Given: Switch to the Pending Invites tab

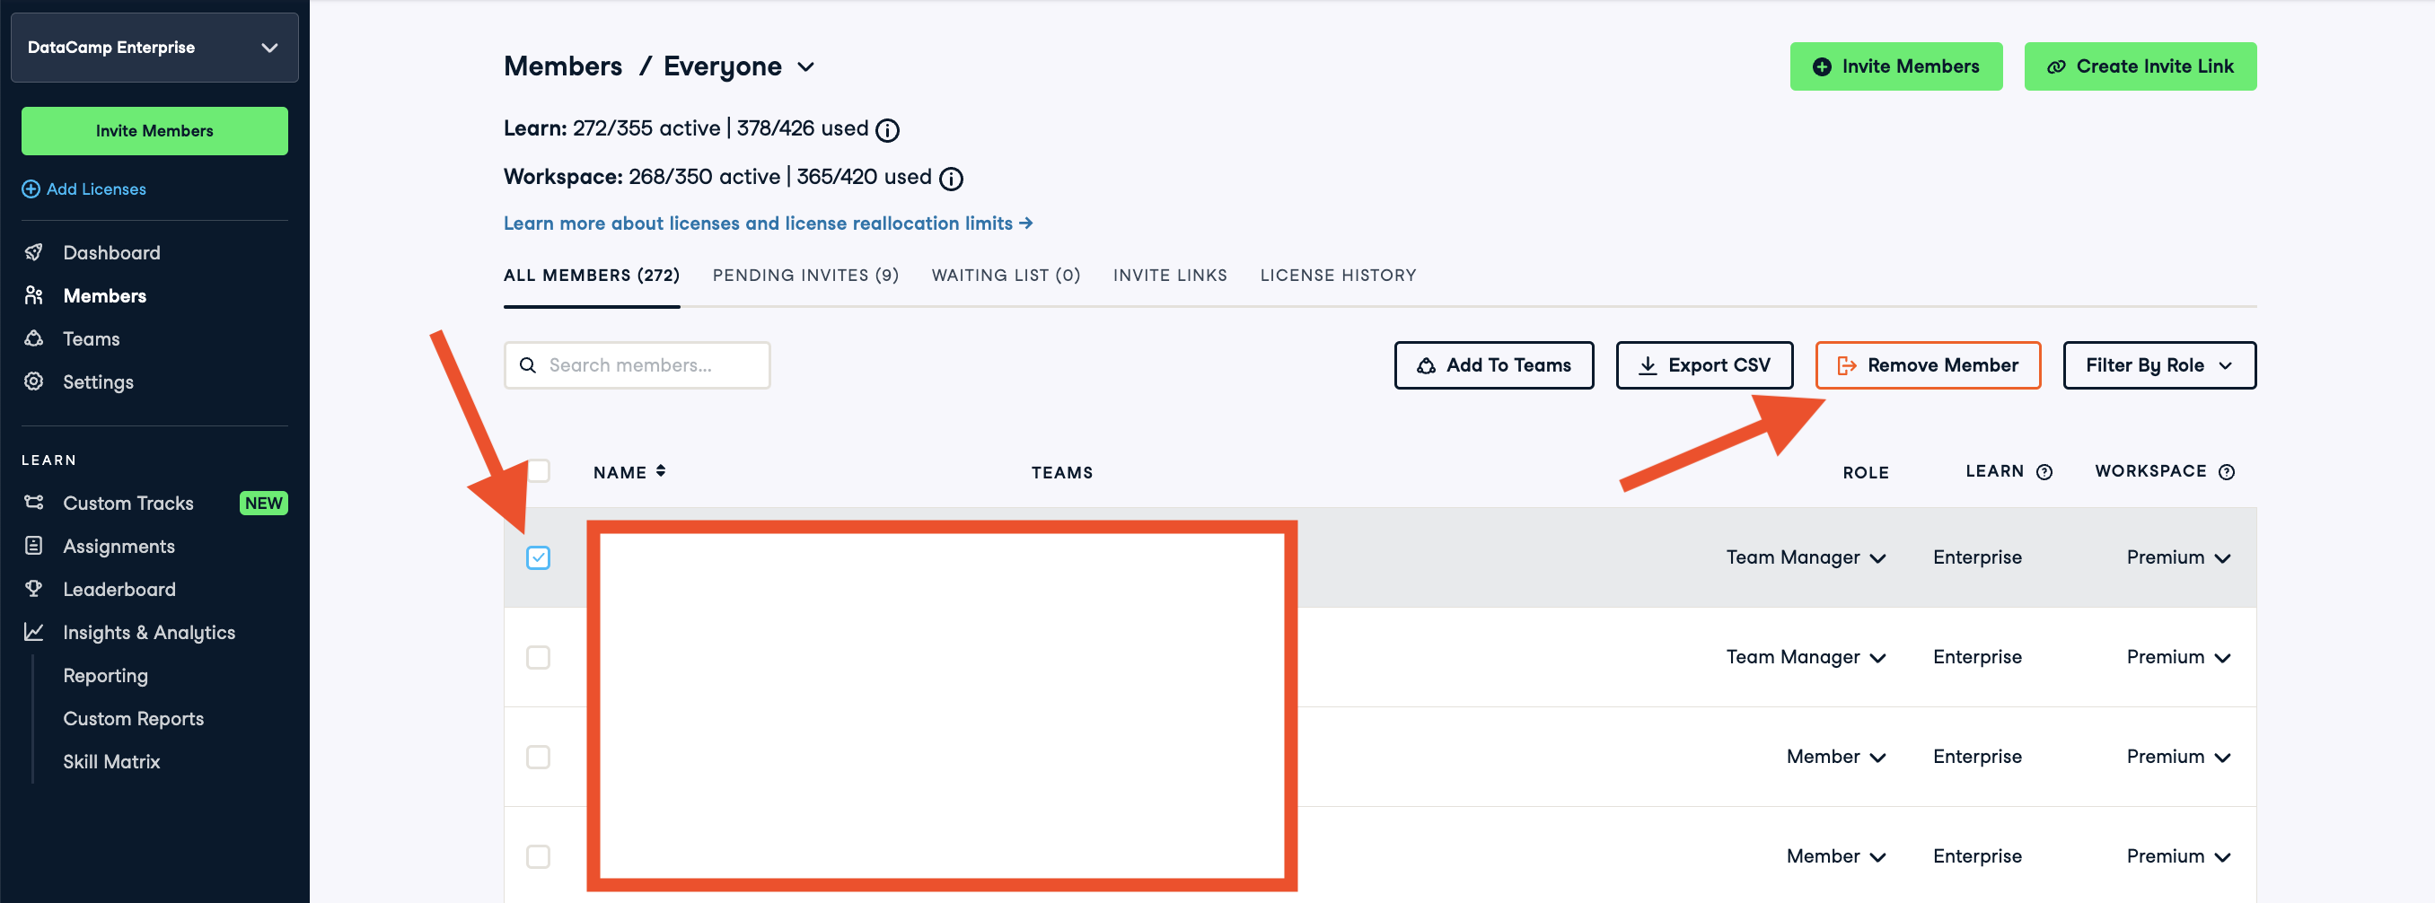Looking at the screenshot, I should pos(804,275).
